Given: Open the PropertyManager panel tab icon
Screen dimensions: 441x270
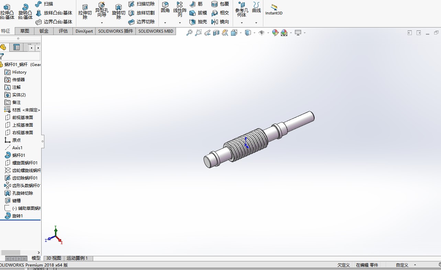Looking at the screenshot, I should pyautogui.click(x=16, y=47).
